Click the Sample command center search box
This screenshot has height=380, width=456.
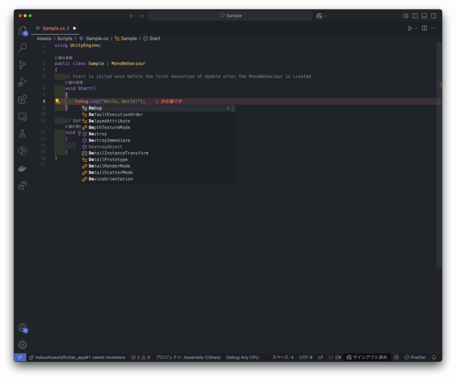(230, 16)
